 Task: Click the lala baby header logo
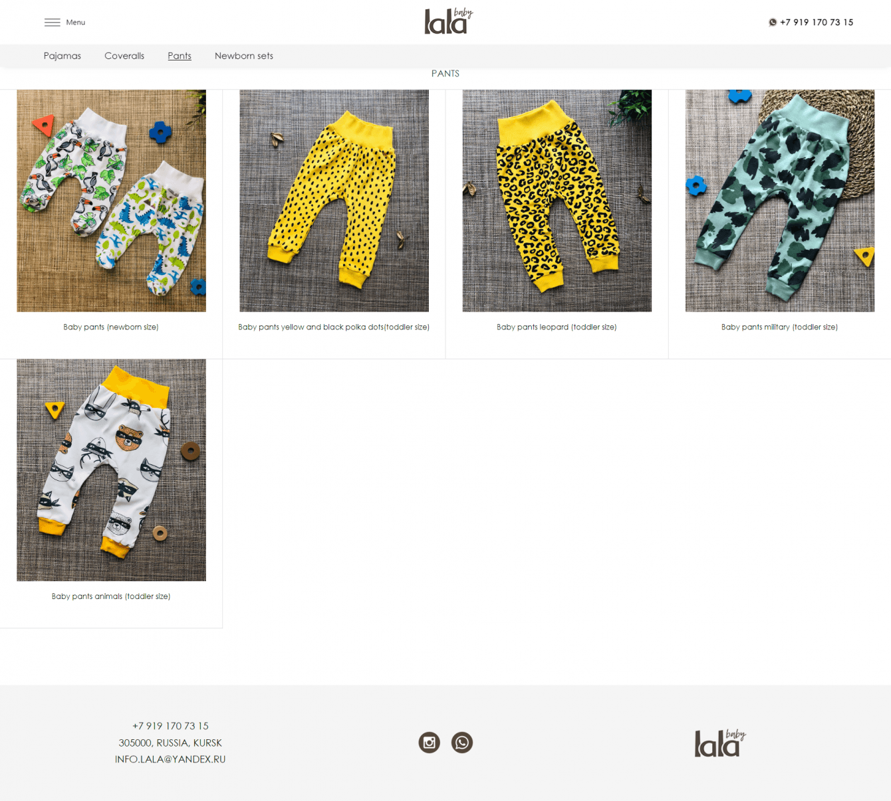[x=449, y=21]
